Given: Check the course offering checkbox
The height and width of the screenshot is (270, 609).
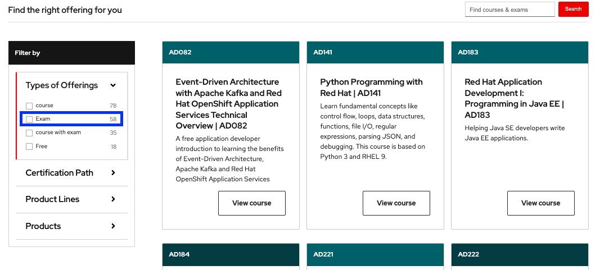Looking at the screenshot, I should (x=29, y=106).
